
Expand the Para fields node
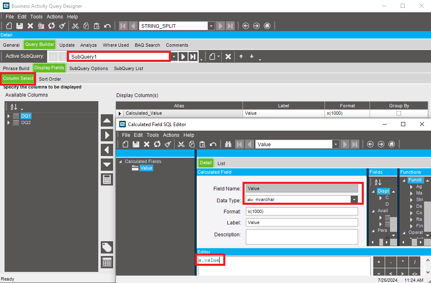pos(373,231)
